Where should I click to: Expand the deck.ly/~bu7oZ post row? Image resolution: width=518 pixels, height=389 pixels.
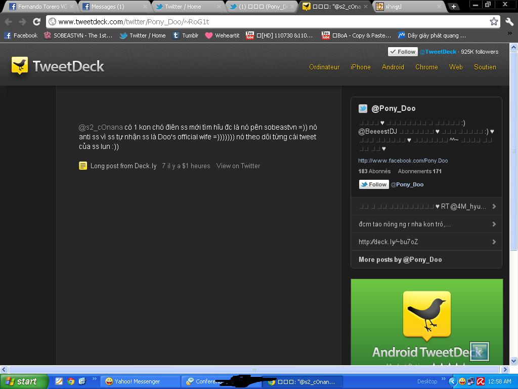point(426,242)
